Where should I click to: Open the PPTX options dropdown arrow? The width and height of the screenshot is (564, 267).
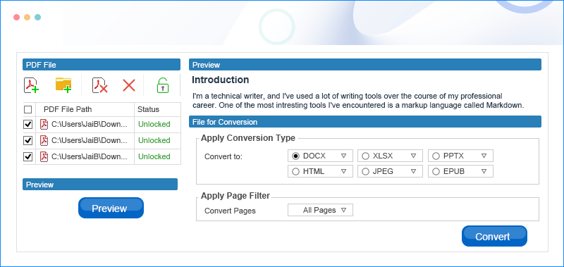[484, 156]
